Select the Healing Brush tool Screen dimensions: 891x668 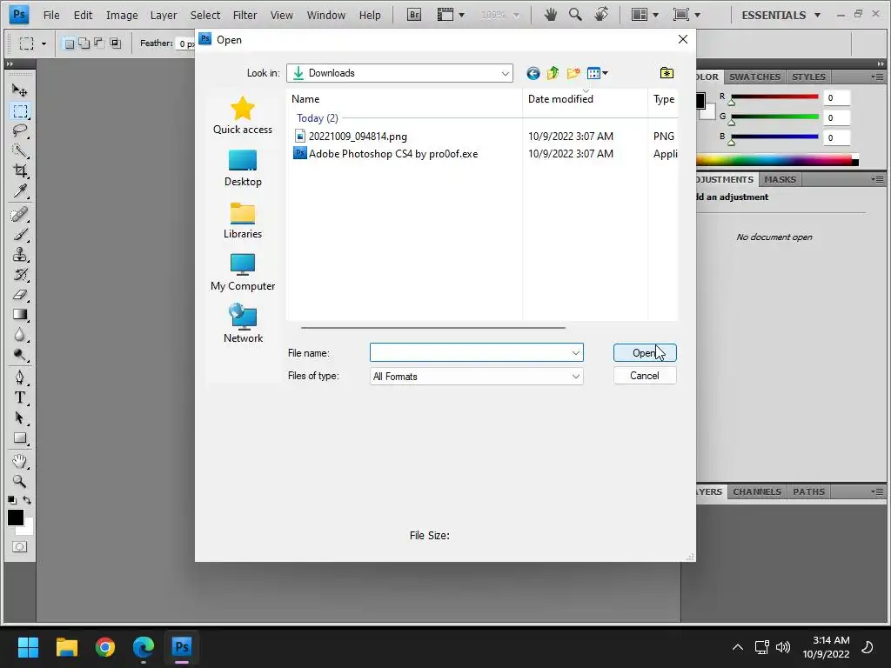tap(20, 214)
